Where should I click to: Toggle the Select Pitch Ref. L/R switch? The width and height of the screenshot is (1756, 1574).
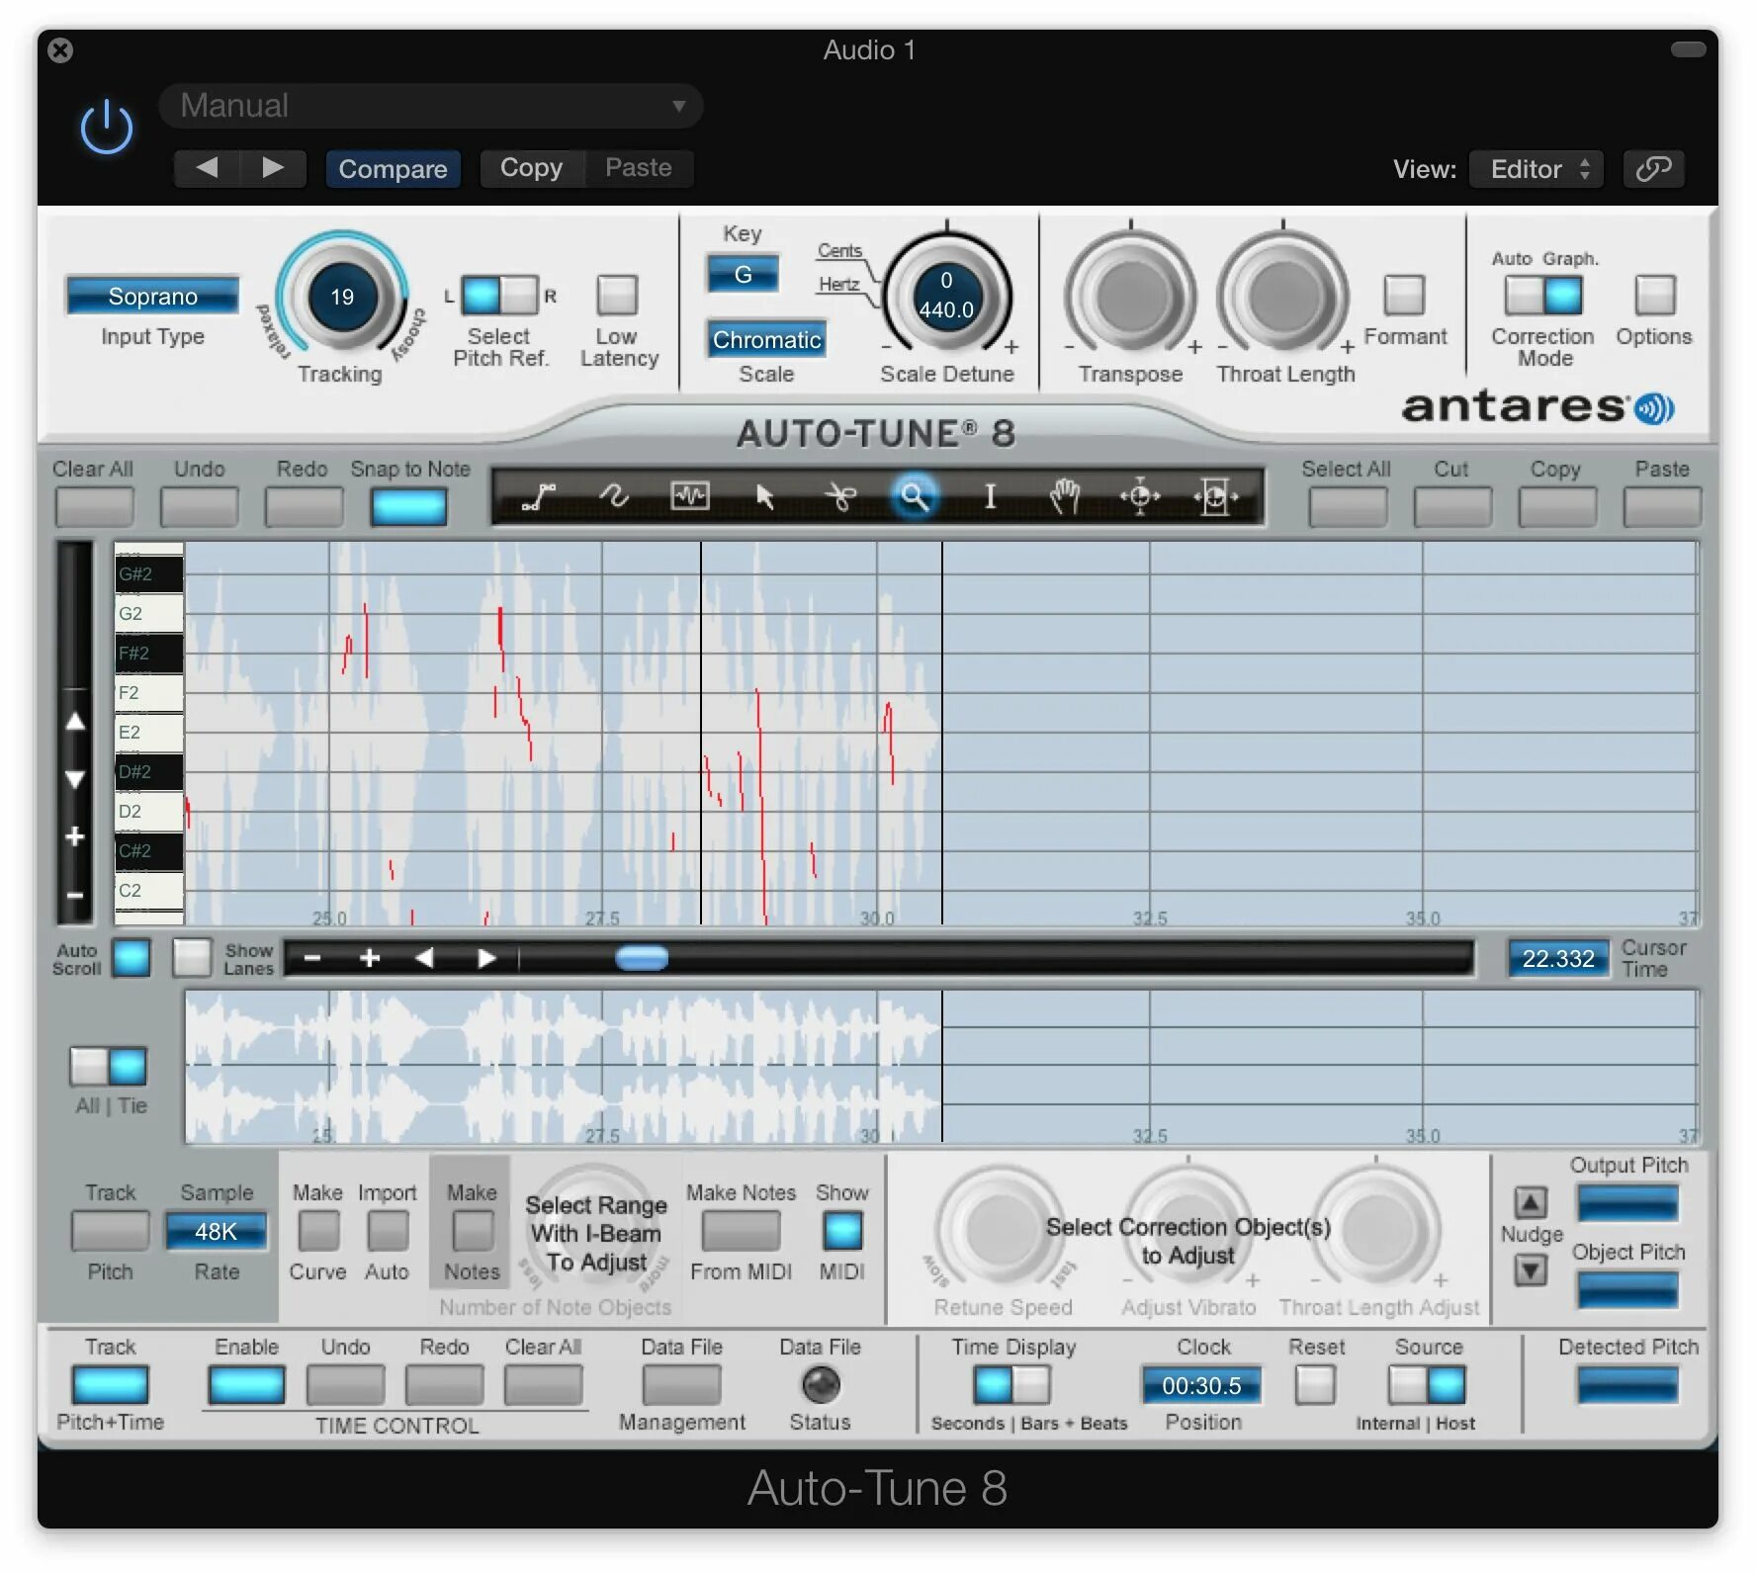tap(499, 295)
